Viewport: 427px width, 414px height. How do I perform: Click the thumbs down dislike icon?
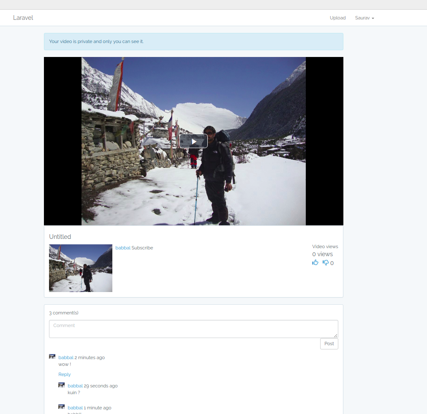pos(326,262)
